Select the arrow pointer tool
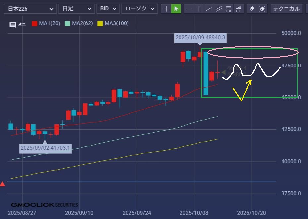The height and width of the screenshot is (219, 308). 176,9
